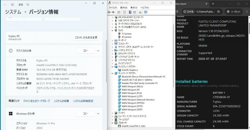
Task: Click この PC の名前を変更 button
Action: [86, 38]
